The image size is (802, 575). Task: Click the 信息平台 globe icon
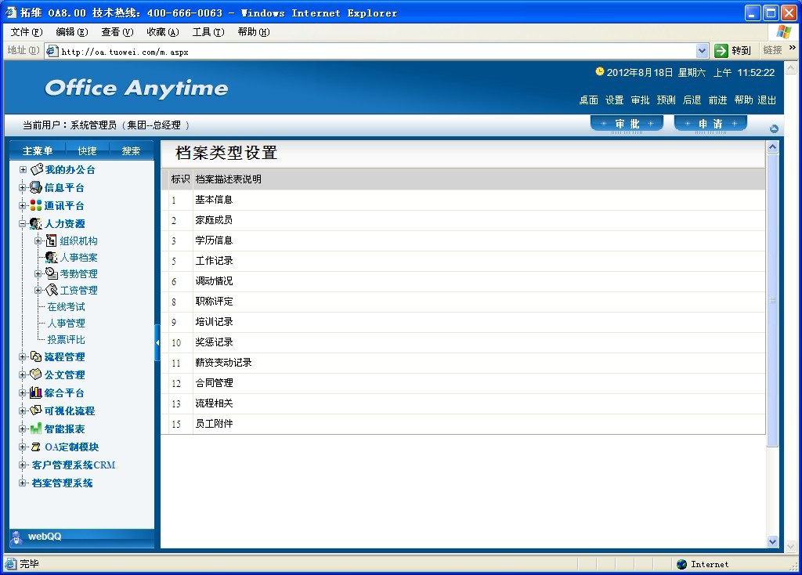36,187
